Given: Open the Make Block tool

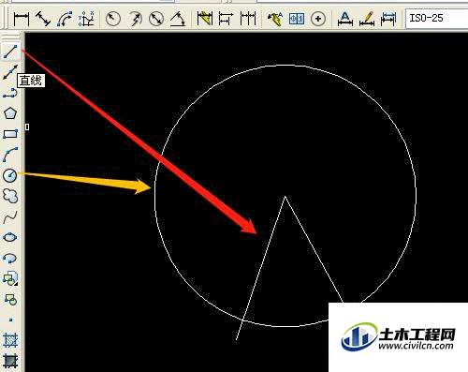Looking at the screenshot, I should click(x=10, y=299).
